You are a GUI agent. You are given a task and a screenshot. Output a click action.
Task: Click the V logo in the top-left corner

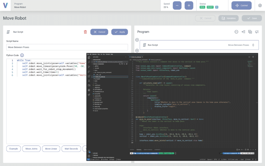6,5
